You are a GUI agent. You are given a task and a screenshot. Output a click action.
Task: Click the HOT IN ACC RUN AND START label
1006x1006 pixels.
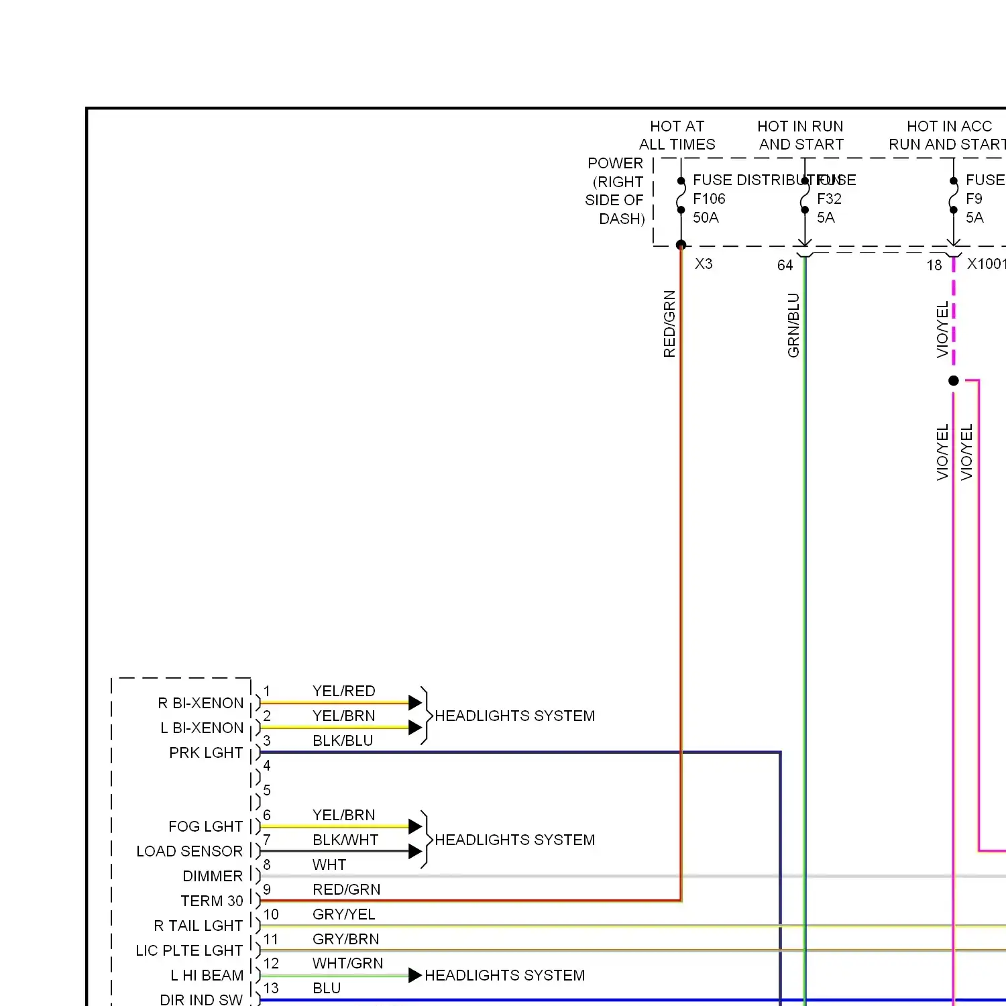[948, 135]
